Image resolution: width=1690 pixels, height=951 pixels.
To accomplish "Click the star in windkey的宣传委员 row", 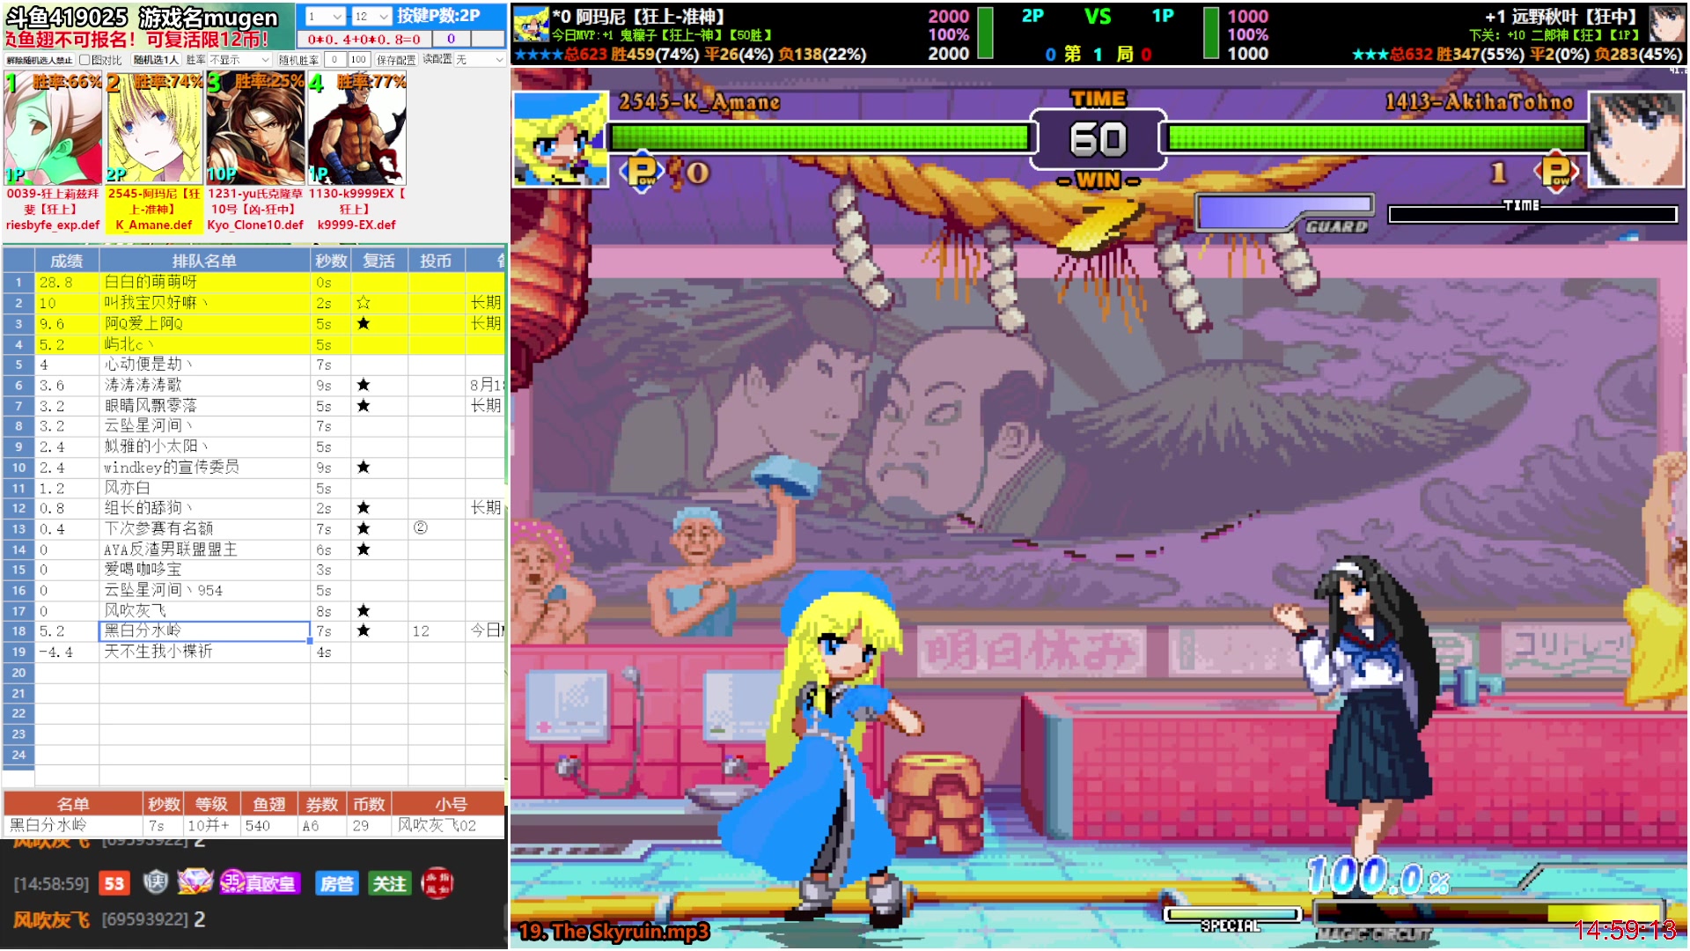I will (364, 468).
